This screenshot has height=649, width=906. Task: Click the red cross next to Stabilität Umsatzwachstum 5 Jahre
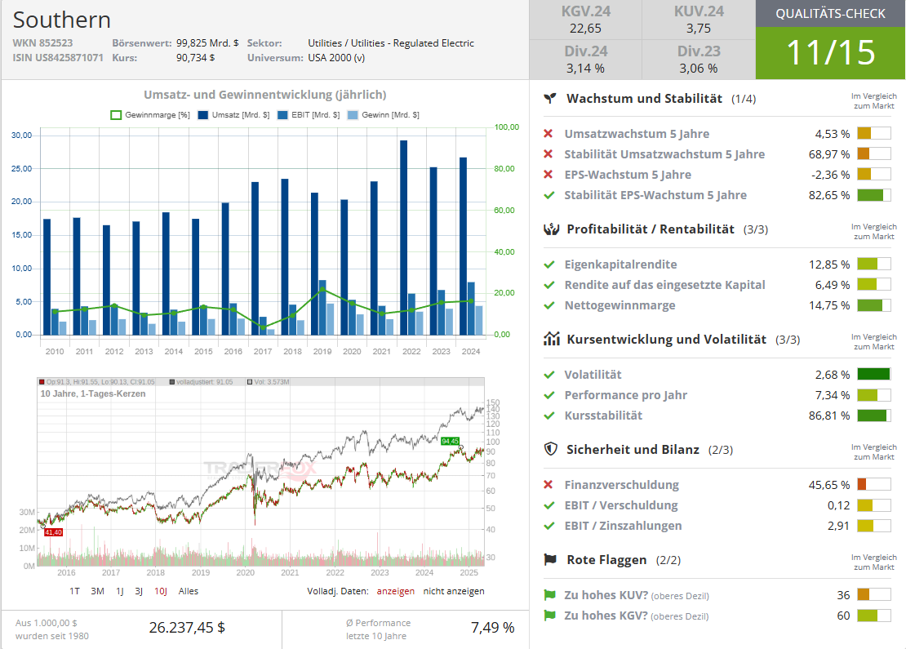tap(548, 153)
